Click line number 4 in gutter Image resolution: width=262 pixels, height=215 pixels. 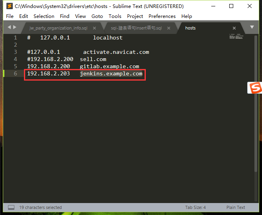[15, 59]
